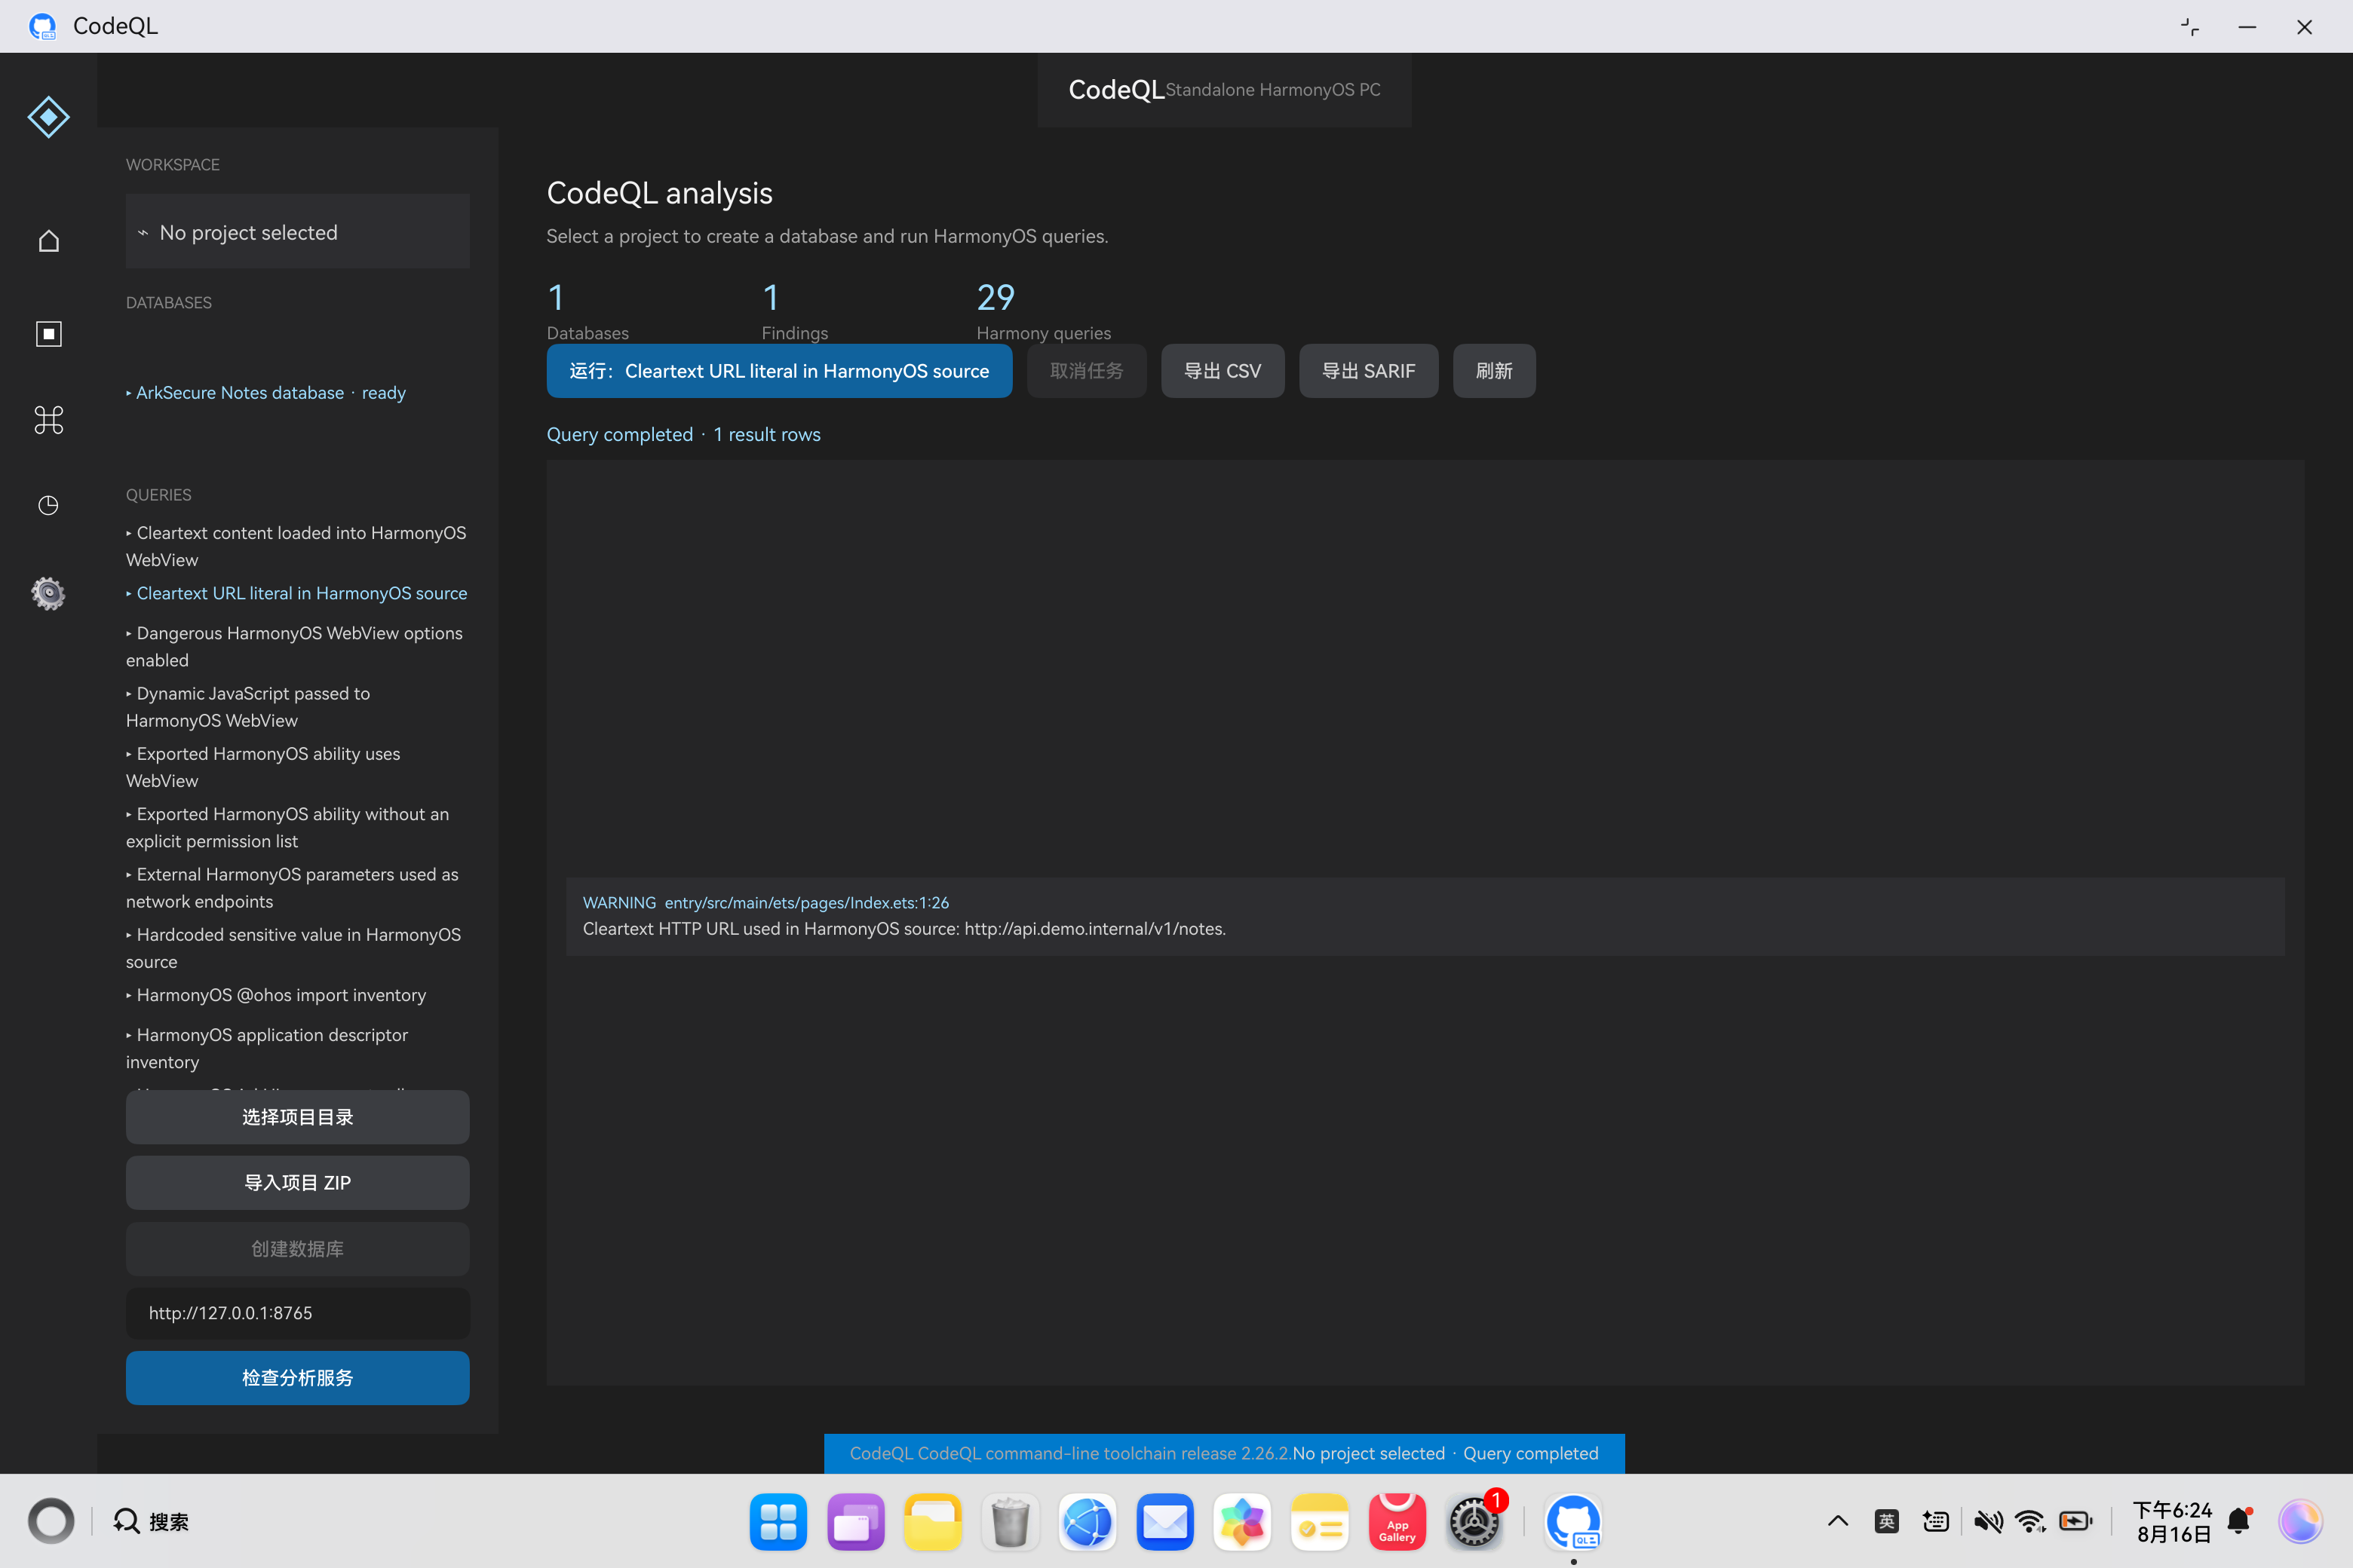Image resolution: width=2353 pixels, height=1568 pixels.
Task: Click the circular start button on taskbar
Action: 51,1521
